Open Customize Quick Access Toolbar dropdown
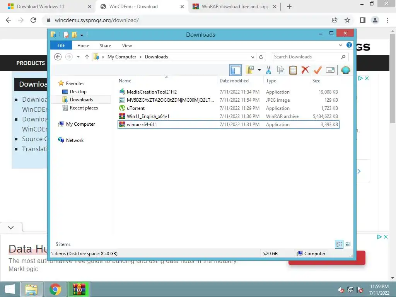Image resolution: width=396 pixels, height=297 pixels. pos(82,35)
